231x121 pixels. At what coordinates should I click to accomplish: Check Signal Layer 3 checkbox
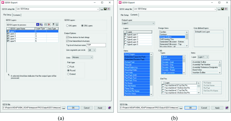point(125,39)
